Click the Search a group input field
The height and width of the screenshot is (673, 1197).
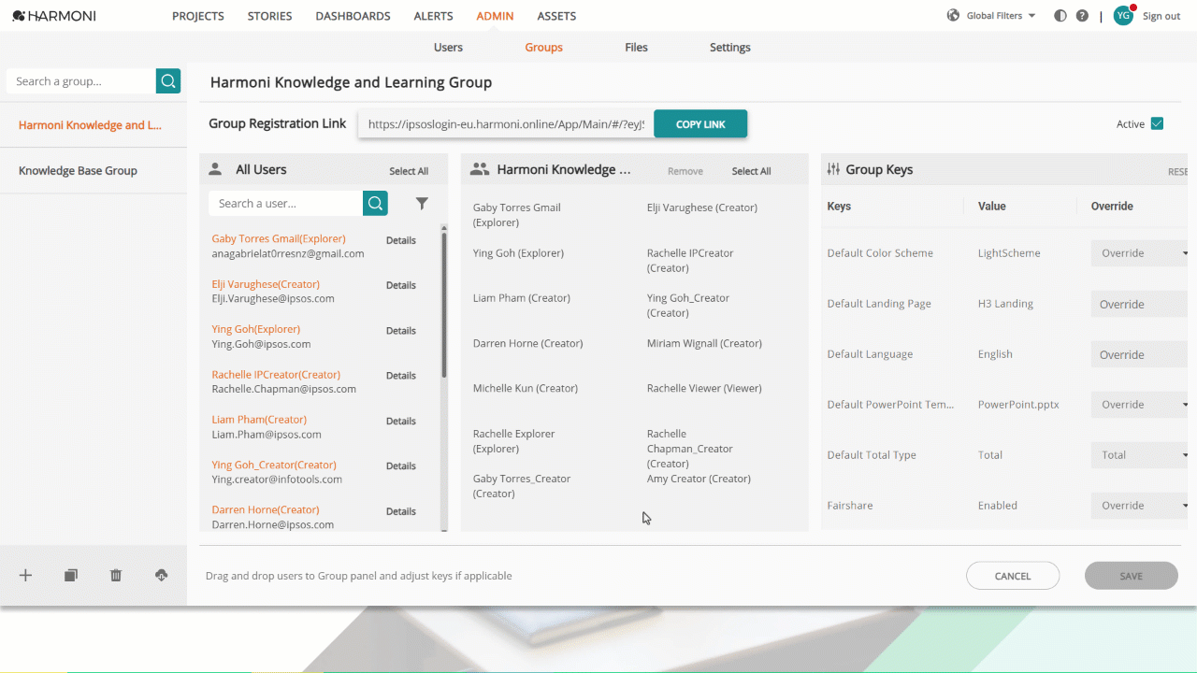(x=81, y=81)
